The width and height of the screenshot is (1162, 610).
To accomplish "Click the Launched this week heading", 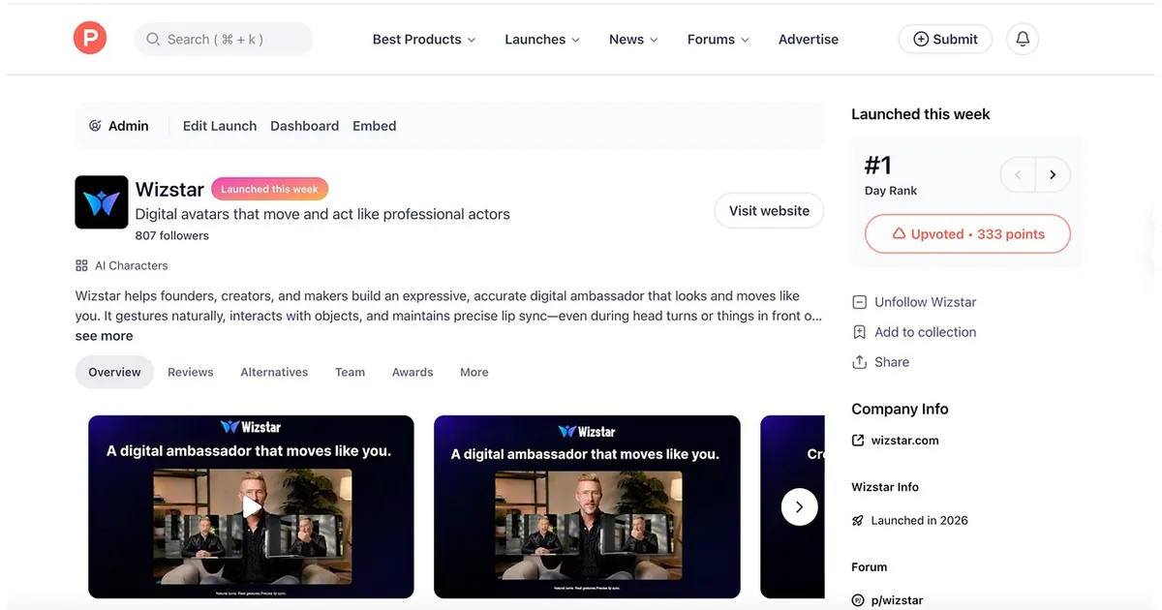I will [921, 114].
